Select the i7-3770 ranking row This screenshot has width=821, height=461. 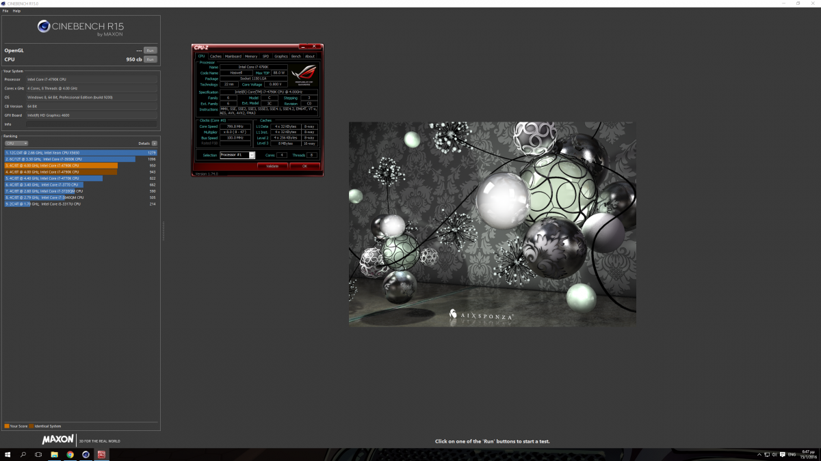pyautogui.click(x=81, y=184)
